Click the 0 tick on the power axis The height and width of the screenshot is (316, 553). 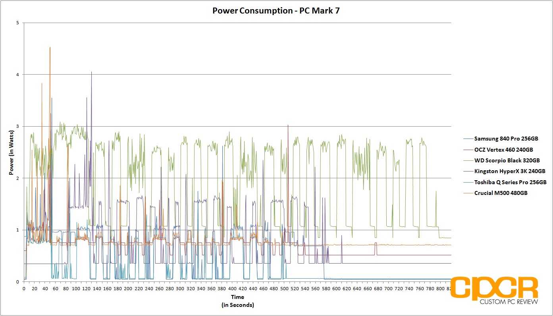pyautogui.click(x=18, y=282)
